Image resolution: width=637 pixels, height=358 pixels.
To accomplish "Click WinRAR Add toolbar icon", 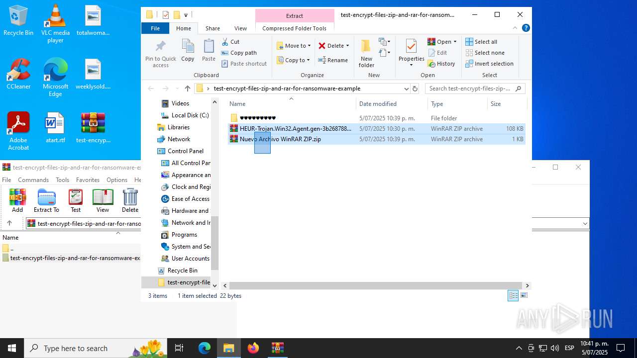I will point(17,200).
